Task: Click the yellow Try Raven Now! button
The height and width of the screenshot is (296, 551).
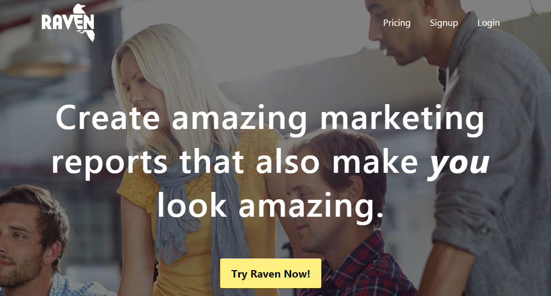Action: pos(270,273)
